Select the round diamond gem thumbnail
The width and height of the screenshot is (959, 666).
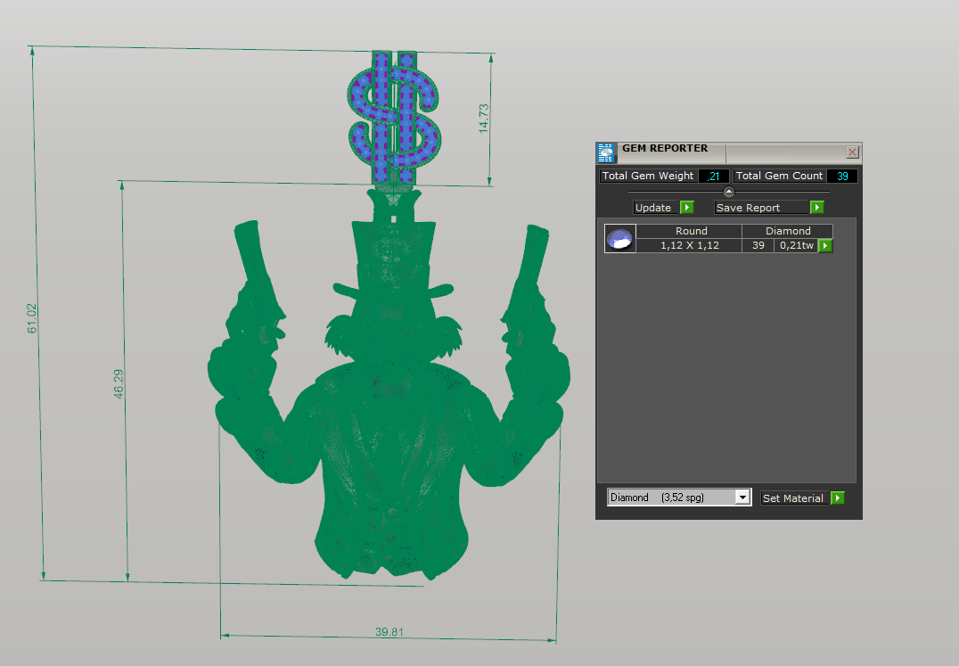tap(619, 239)
